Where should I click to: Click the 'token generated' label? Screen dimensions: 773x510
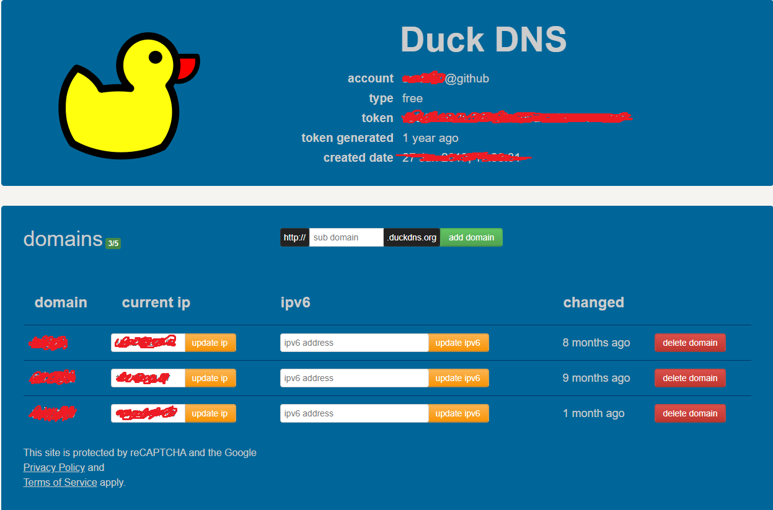click(348, 138)
